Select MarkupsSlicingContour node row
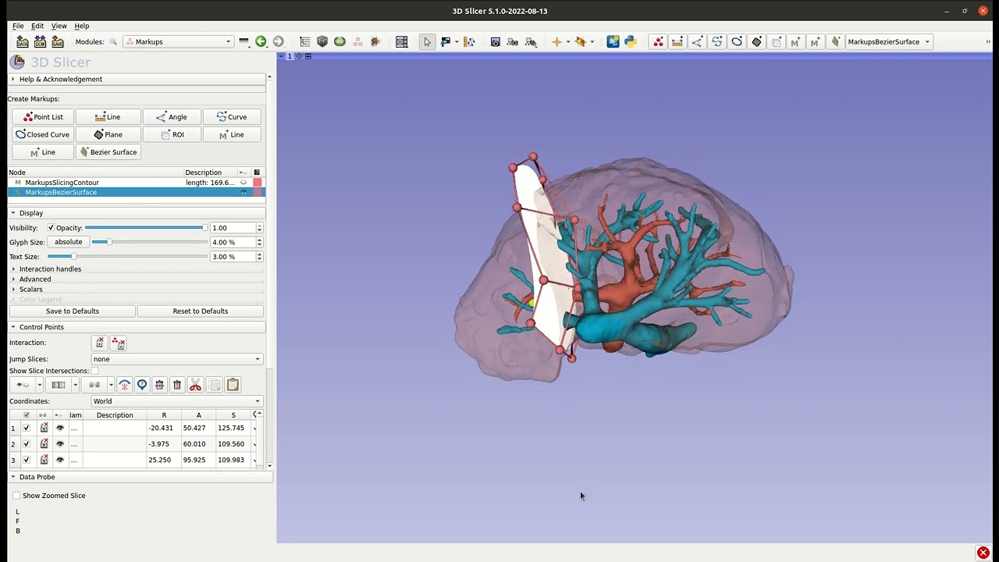999x562 pixels. pyautogui.click(x=137, y=183)
